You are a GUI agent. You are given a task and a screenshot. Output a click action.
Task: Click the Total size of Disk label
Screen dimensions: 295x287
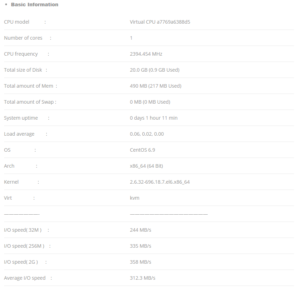23,70
